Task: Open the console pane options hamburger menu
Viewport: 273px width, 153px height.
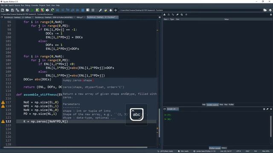Action: (271, 109)
